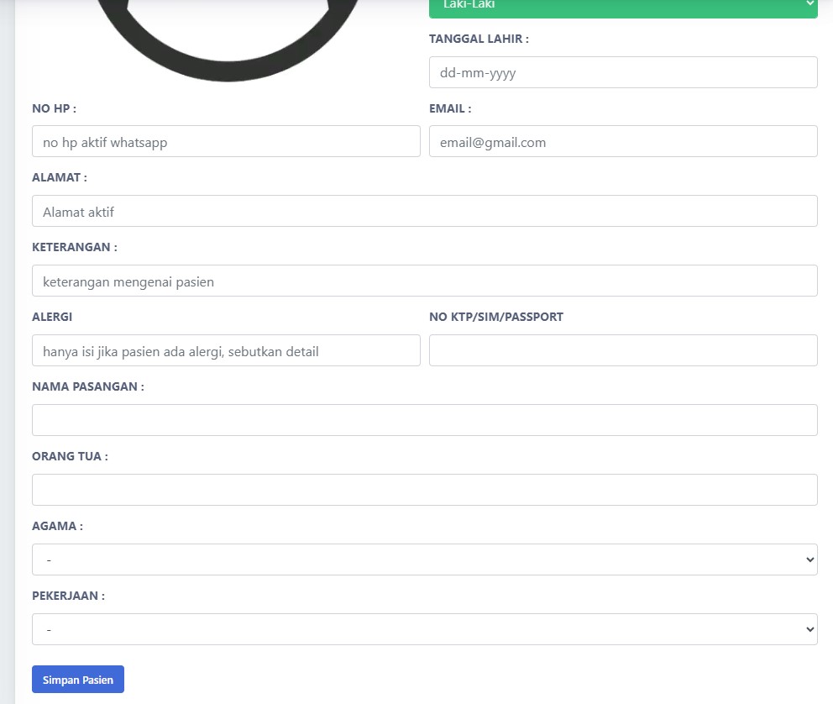Click the TANGGAL LAHIR label
The height and width of the screenshot is (704, 833).
click(x=479, y=39)
